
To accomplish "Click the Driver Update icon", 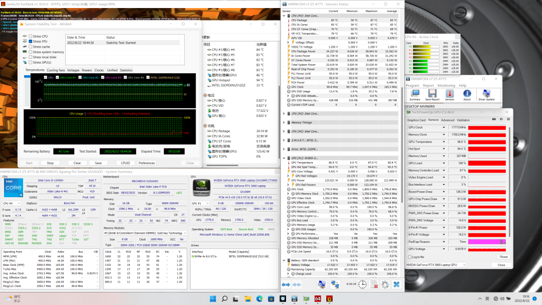I will tap(485, 94).
